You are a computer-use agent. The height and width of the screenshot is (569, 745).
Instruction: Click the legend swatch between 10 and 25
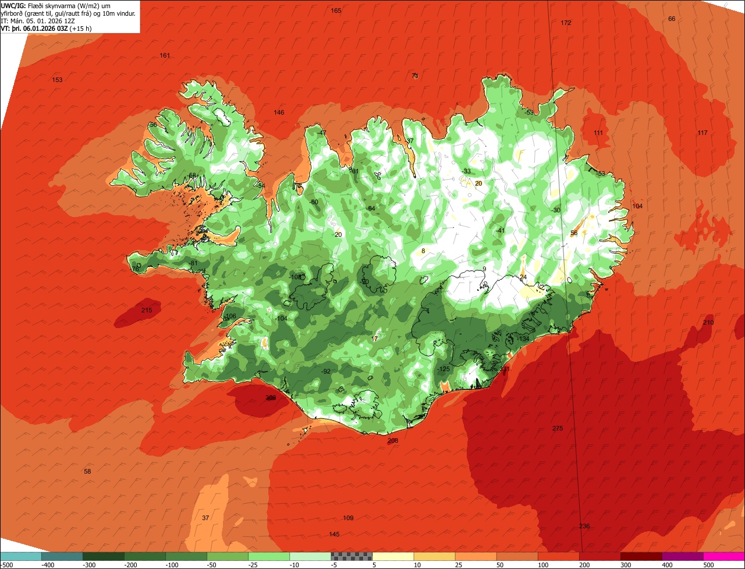434,556
